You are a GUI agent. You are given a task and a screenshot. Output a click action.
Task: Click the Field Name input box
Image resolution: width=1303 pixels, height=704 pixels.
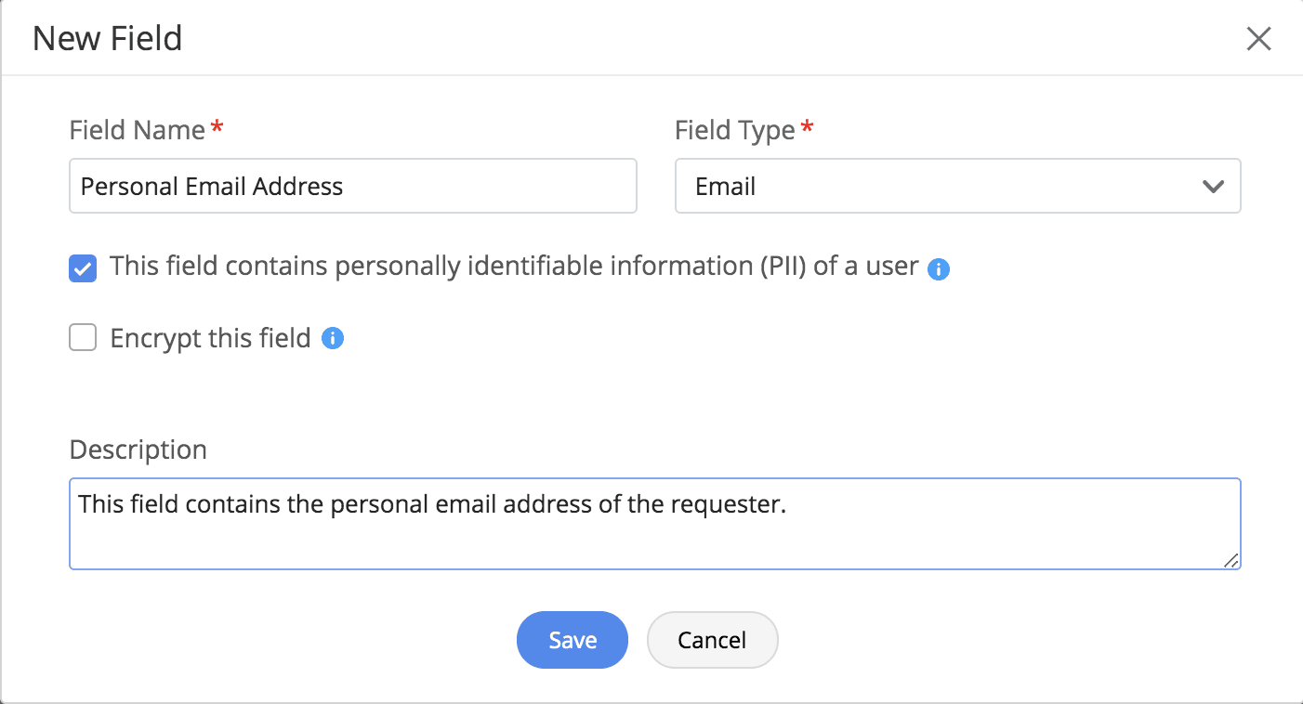pos(353,187)
